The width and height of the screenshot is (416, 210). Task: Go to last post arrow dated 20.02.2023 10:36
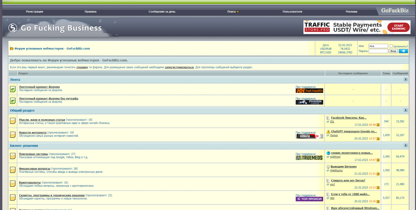378,201
